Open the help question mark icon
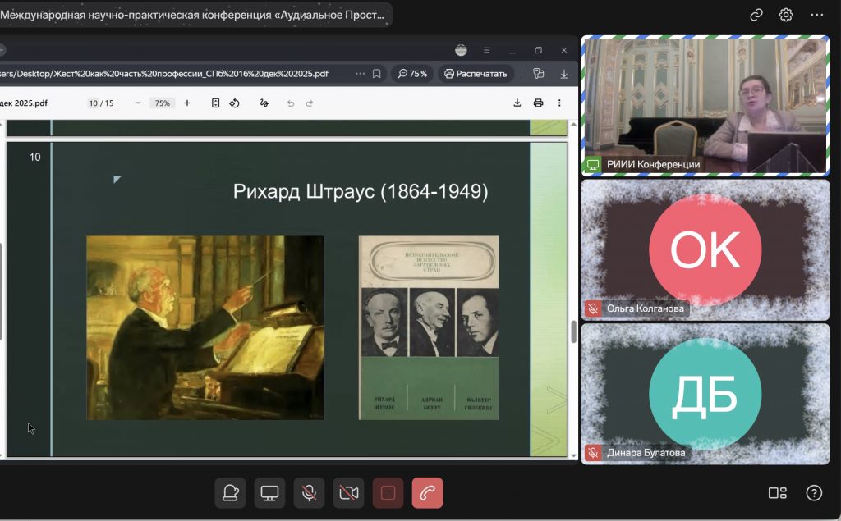Screen dimensions: 841x521 813,493
